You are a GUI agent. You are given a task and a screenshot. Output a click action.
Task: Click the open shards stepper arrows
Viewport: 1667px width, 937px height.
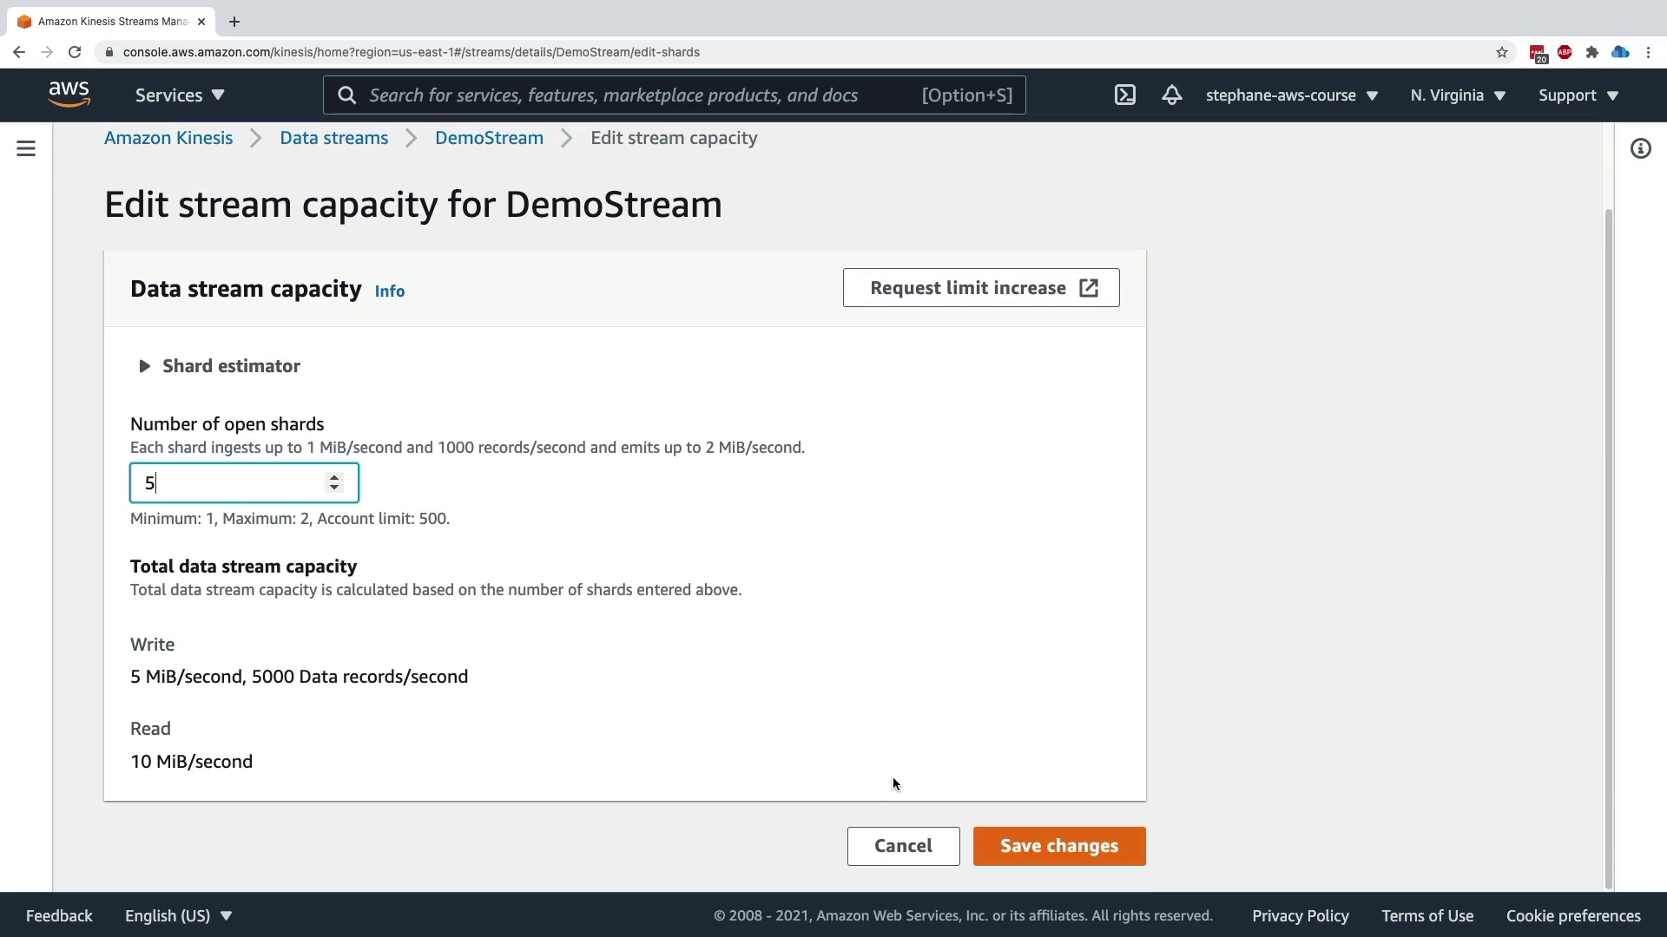pyautogui.click(x=334, y=482)
